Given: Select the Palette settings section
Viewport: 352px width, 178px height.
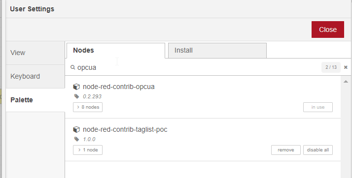Looking at the screenshot, I should click(x=35, y=100).
